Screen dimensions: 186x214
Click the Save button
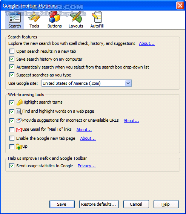pos(62,204)
